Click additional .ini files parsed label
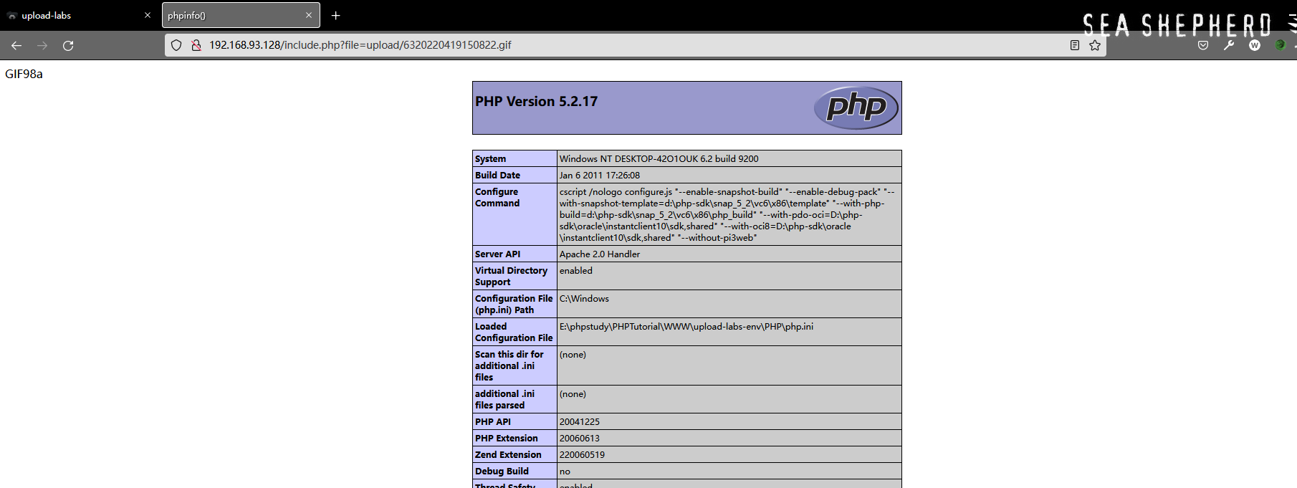 pyautogui.click(x=504, y=400)
